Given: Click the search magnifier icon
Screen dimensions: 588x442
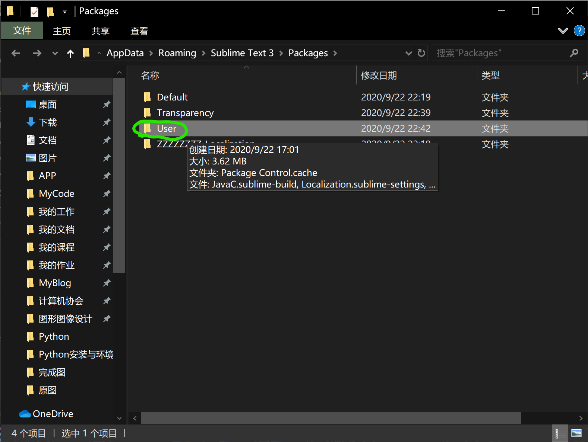Looking at the screenshot, I should (x=574, y=53).
